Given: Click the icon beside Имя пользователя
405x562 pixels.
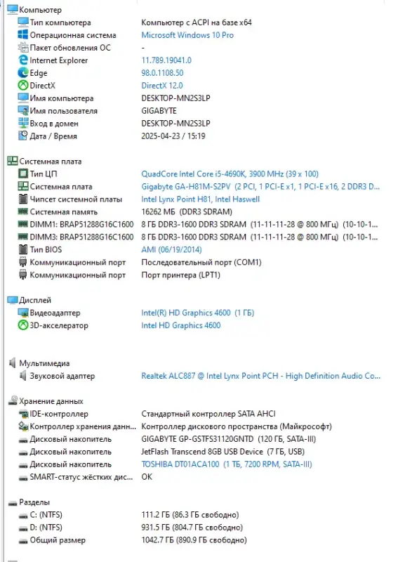Looking at the screenshot, I should [x=23, y=111].
